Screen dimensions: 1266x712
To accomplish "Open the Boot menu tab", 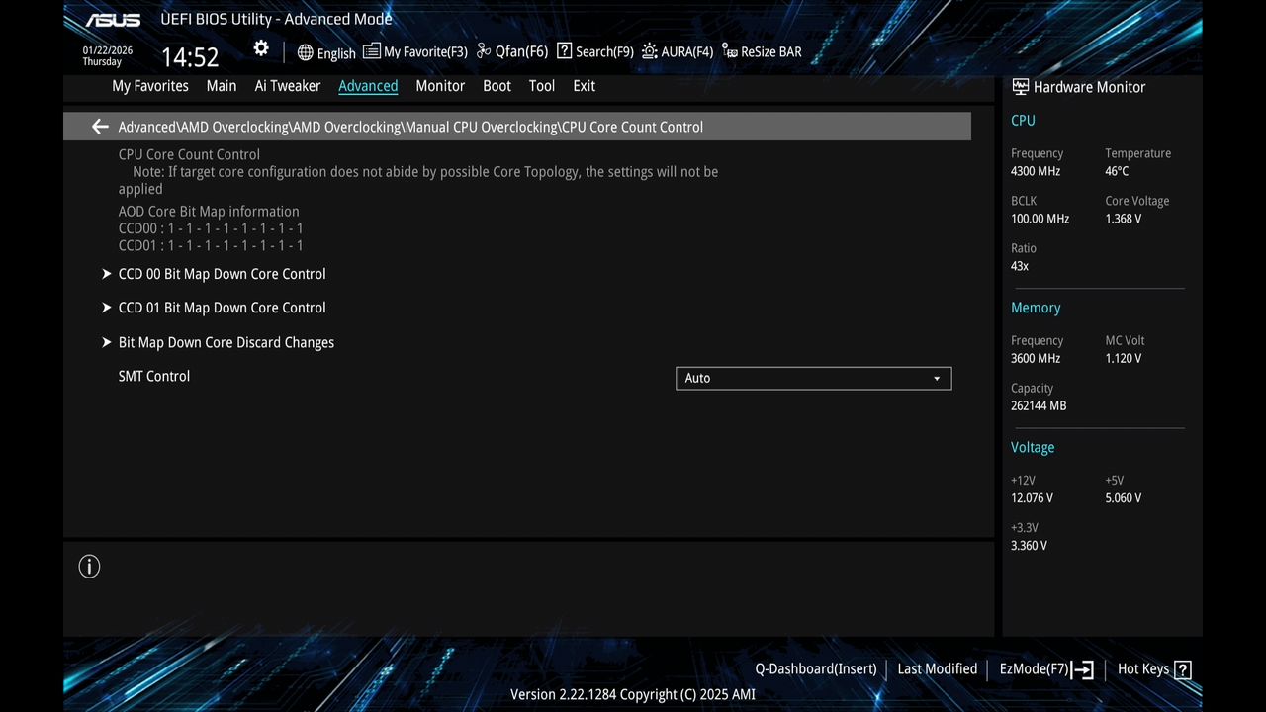I will pos(497,86).
